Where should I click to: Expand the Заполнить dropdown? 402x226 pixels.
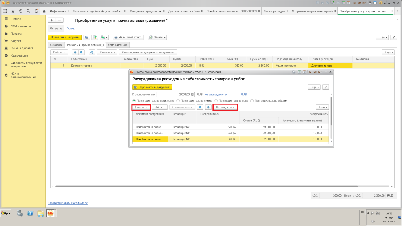click(107, 52)
